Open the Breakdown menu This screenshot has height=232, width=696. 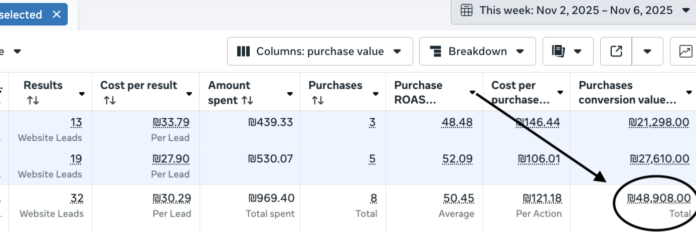coord(477,51)
